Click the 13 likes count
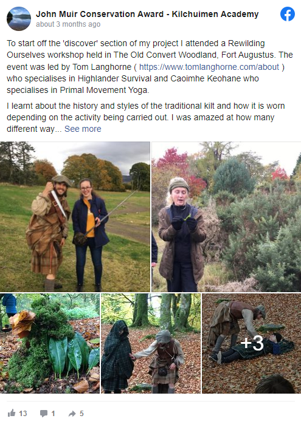301x424 pixels. tap(23, 414)
